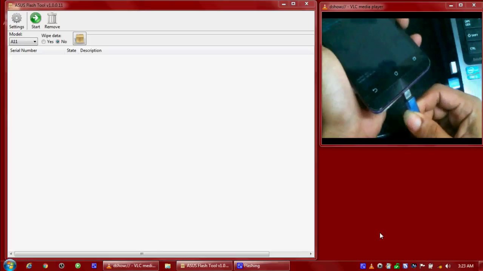Viewport: 483px width, 271px height.
Task: Open Settings in ASUS Flash Tool
Action: point(17,21)
